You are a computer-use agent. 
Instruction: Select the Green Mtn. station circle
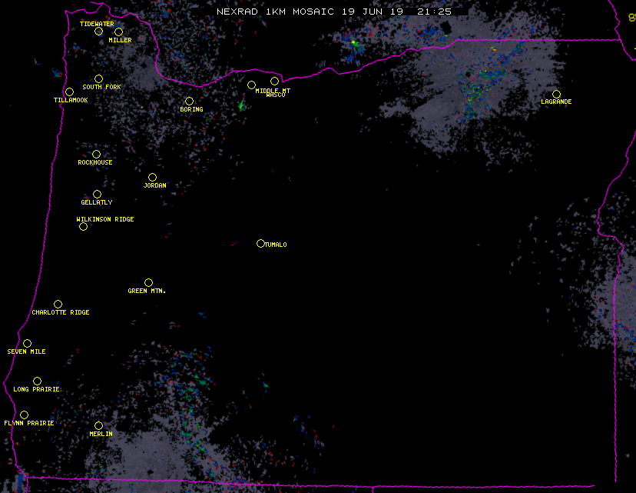[x=148, y=282]
